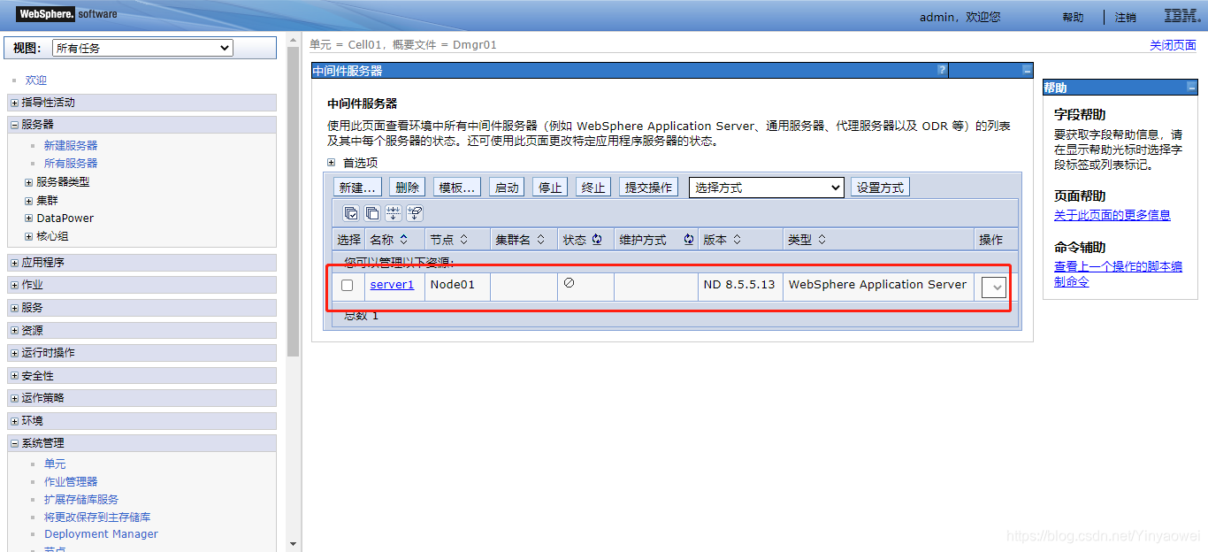Open 新建服务器 navigation link
This screenshot has height=552, width=1208.
[71, 145]
